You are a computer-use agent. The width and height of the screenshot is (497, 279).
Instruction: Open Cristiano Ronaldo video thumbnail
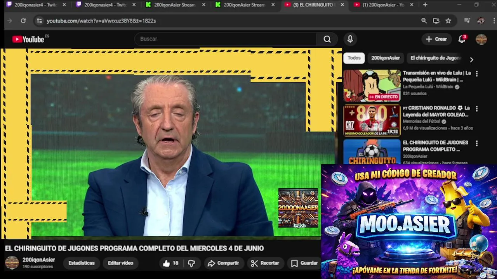(372, 121)
